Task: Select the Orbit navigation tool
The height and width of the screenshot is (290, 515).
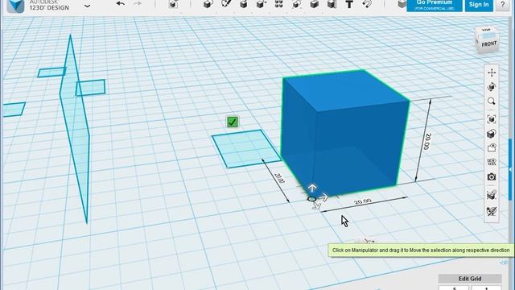Action: click(x=492, y=87)
